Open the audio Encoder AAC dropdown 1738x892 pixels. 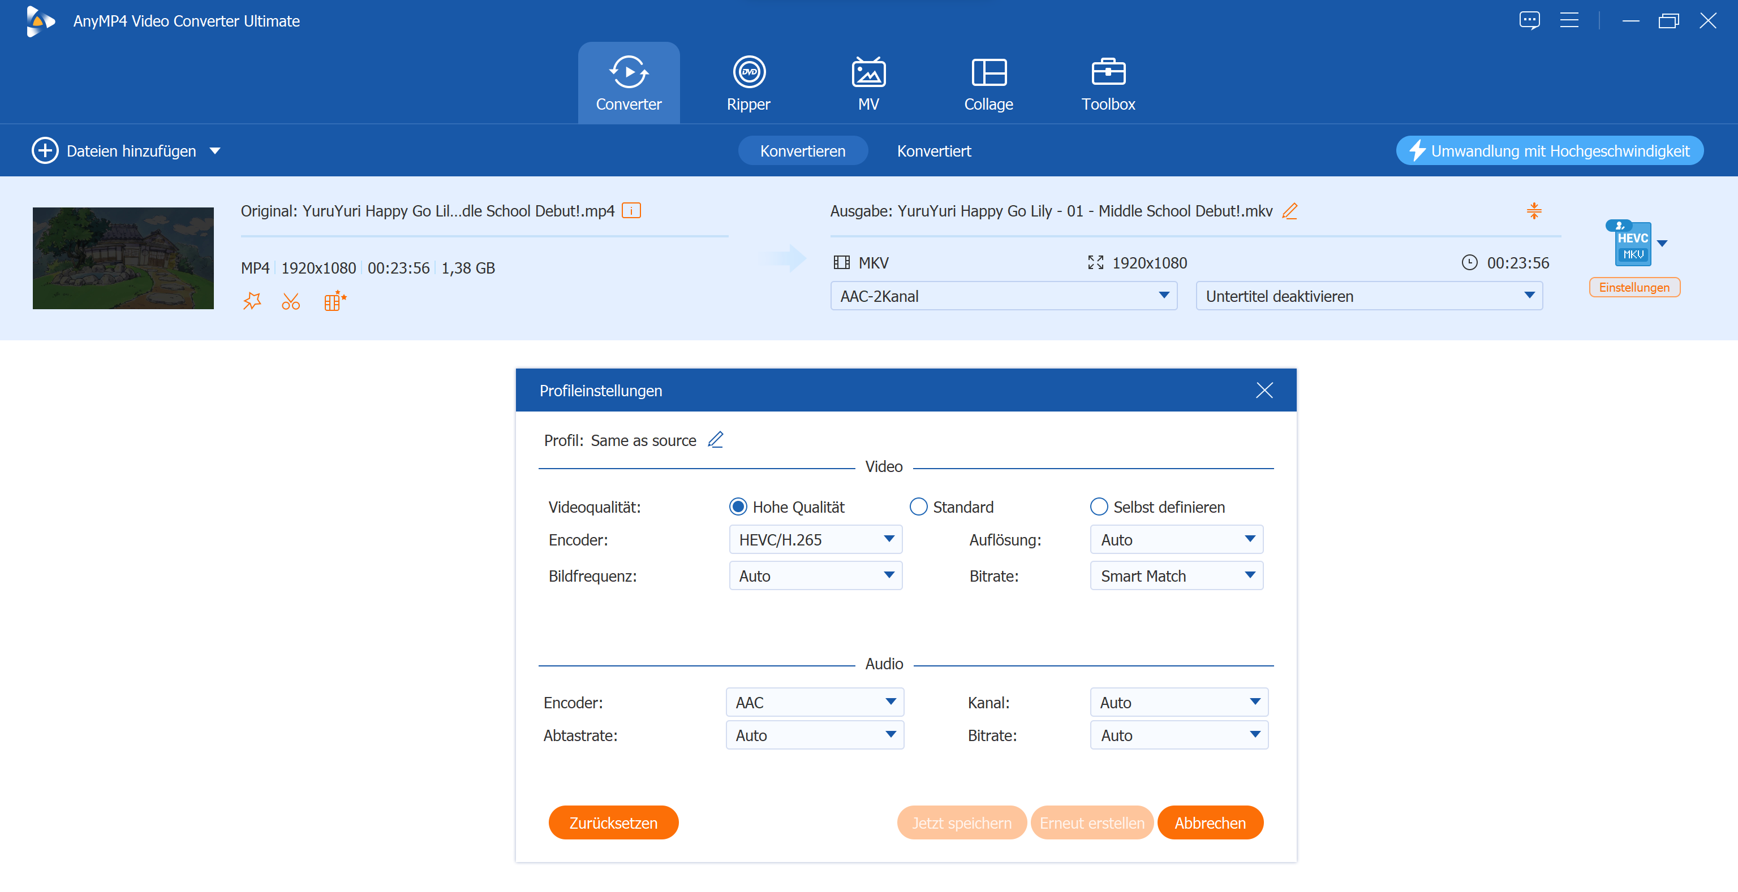point(814,703)
